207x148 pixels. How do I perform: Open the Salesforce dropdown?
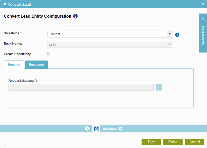(x=110, y=34)
